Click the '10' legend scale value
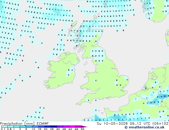Screen dimensions: 169x130 (x=33, y=129)
